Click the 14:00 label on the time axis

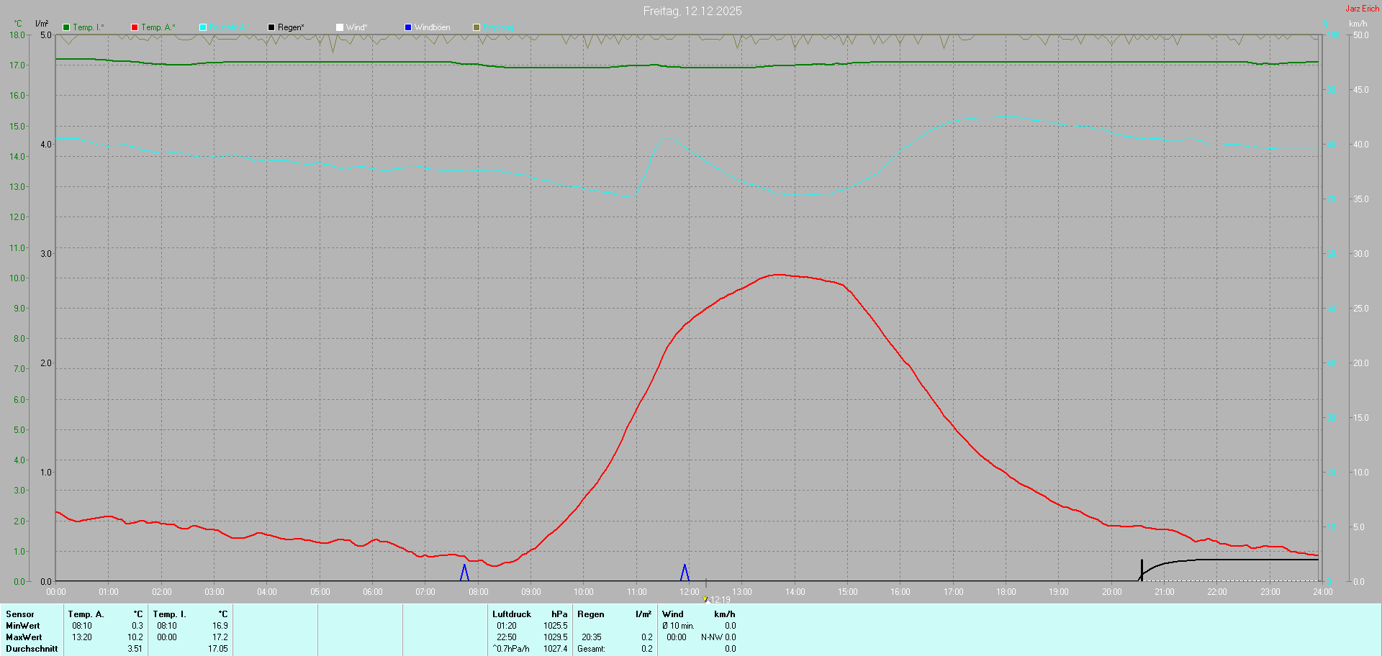click(x=795, y=592)
